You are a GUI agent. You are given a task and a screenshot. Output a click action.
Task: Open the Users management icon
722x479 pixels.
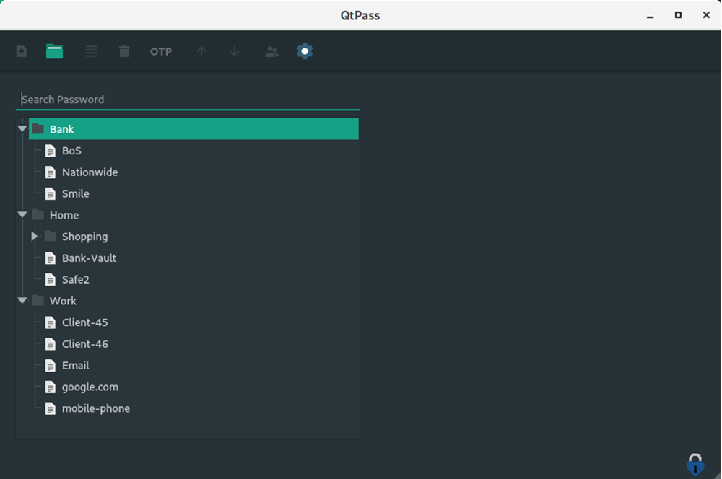pos(271,51)
